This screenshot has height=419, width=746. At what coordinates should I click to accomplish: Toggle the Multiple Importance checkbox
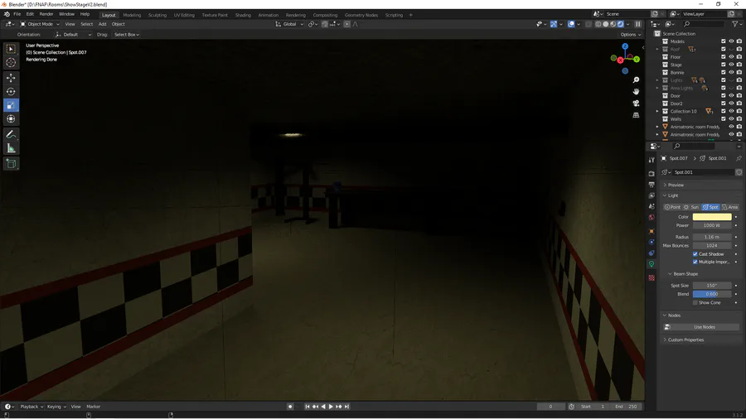pyautogui.click(x=695, y=262)
